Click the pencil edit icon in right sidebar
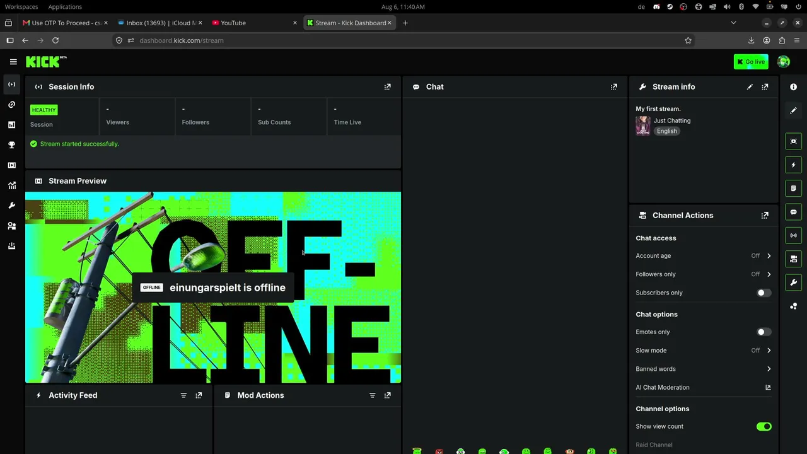The width and height of the screenshot is (807, 454). pos(793,110)
